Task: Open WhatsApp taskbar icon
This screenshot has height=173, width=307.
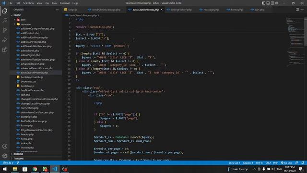Action: tap(45, 169)
